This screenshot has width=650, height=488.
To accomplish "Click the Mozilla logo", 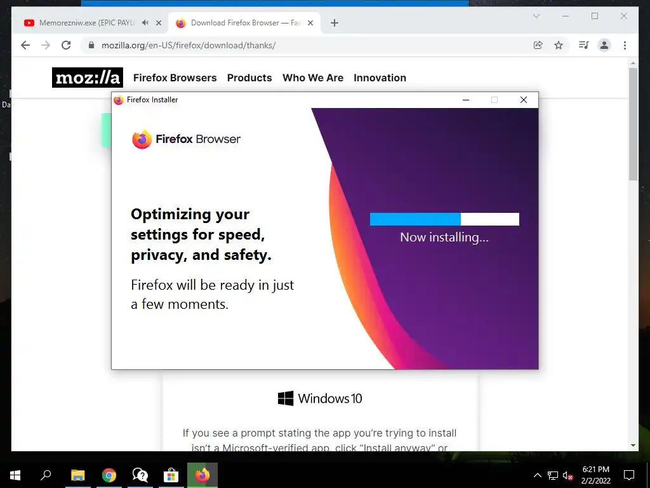I will [x=88, y=78].
